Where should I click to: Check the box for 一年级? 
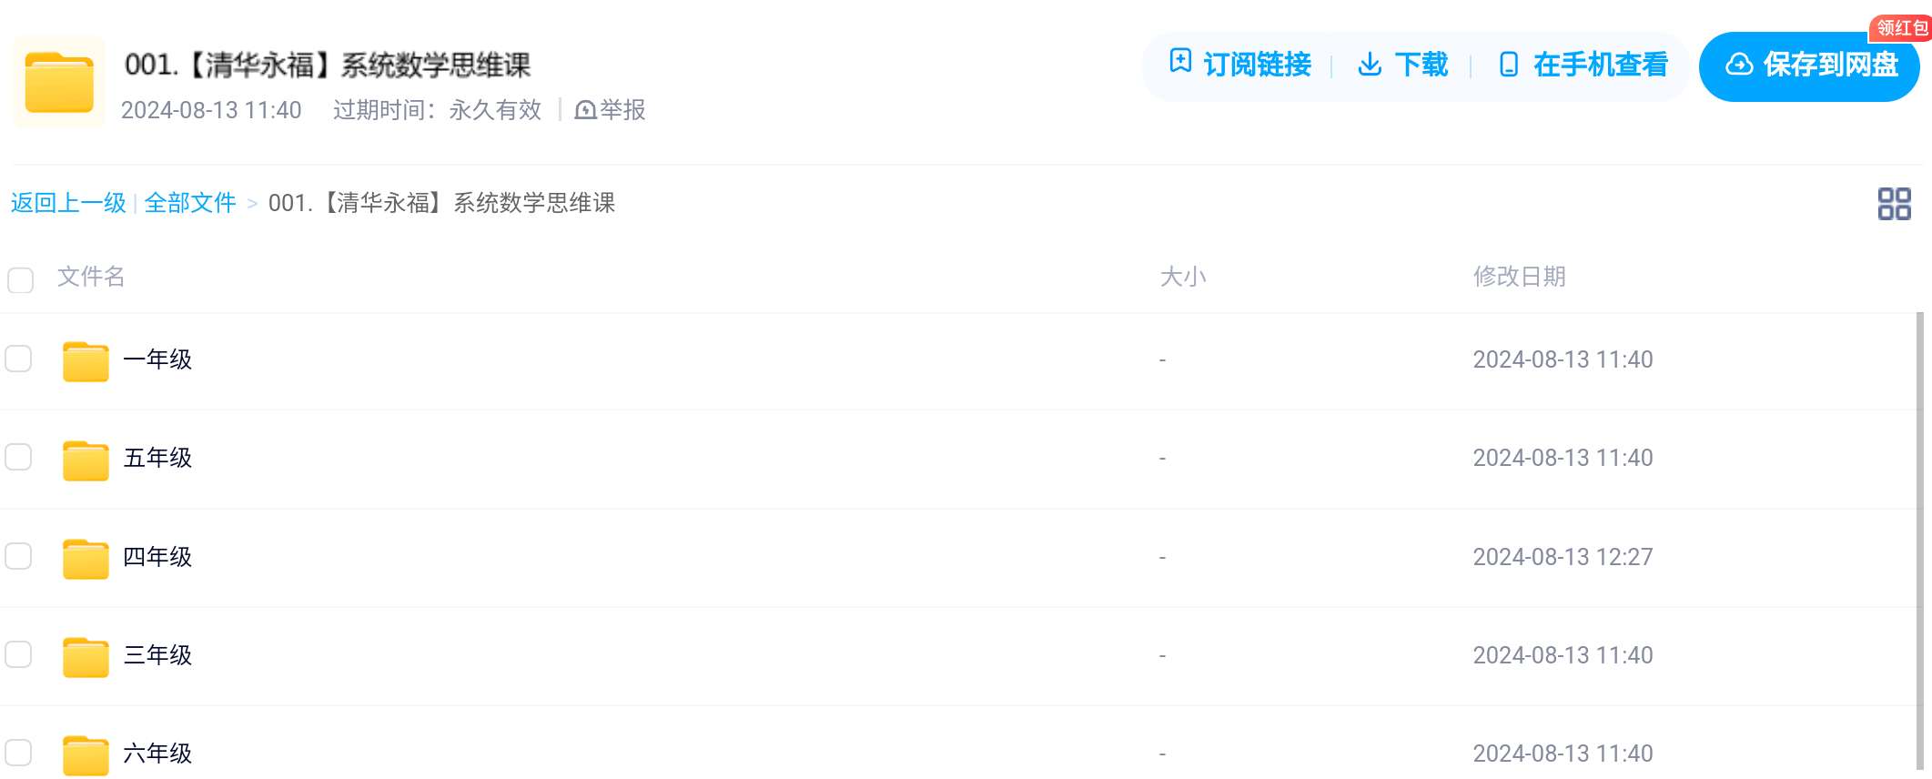pyautogui.click(x=18, y=359)
